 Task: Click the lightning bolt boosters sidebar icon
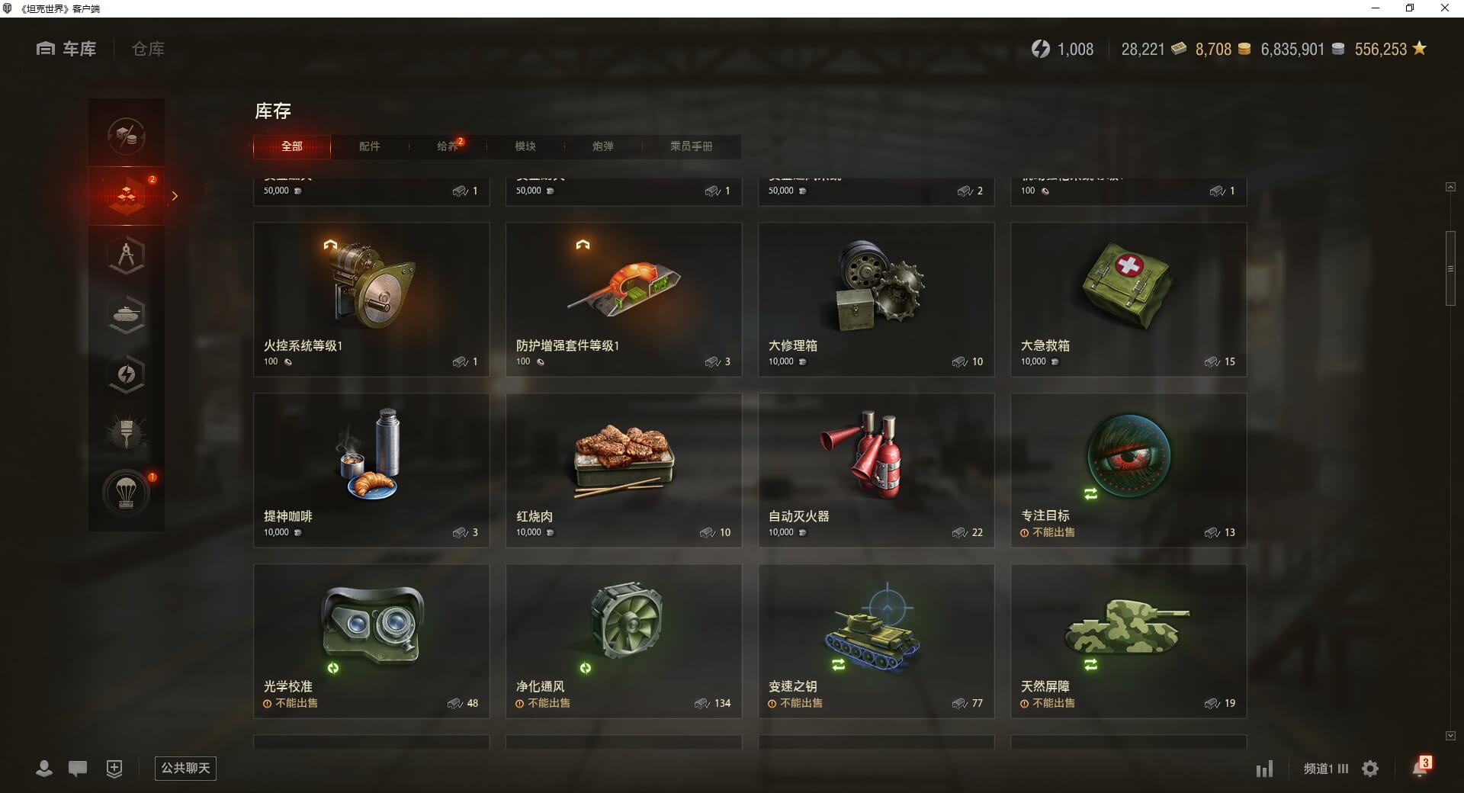click(127, 374)
